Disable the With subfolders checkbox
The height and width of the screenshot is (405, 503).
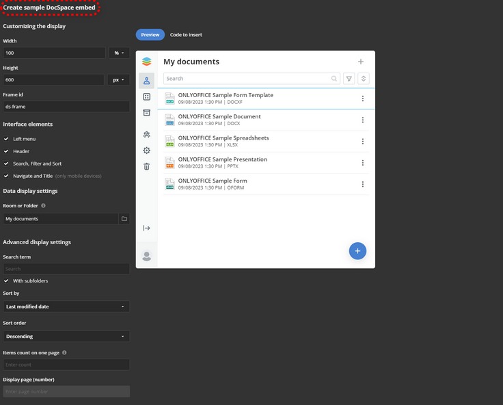(6, 280)
